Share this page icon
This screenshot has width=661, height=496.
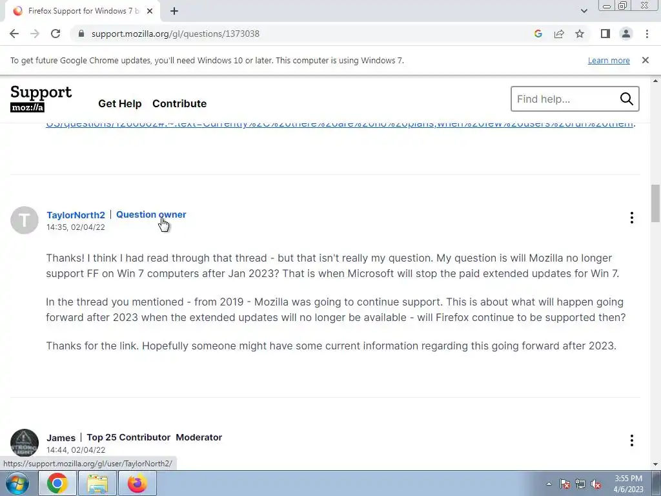[x=559, y=34]
